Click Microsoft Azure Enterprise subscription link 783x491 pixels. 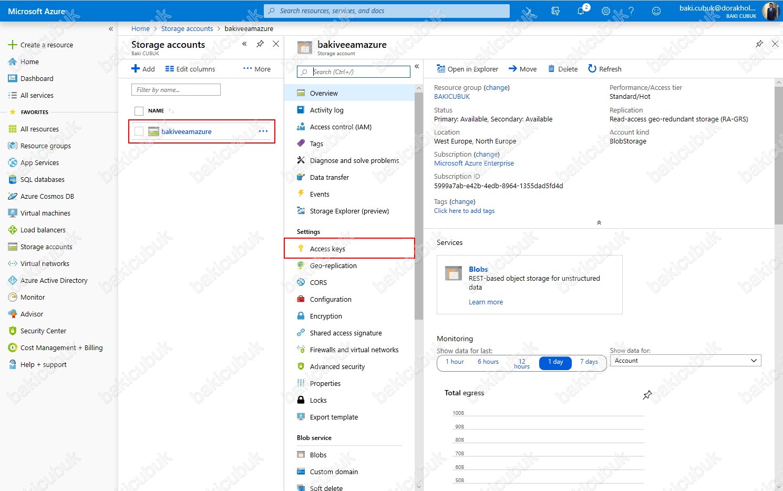(474, 163)
